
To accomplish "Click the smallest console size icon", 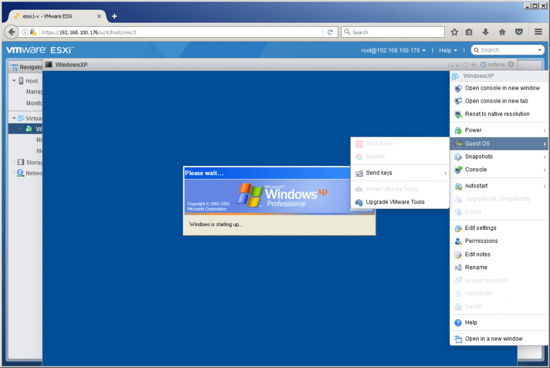I will pos(451,65).
